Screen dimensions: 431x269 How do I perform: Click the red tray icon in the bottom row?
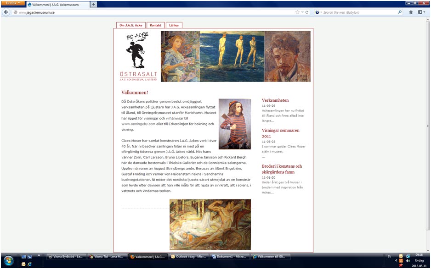(401, 265)
